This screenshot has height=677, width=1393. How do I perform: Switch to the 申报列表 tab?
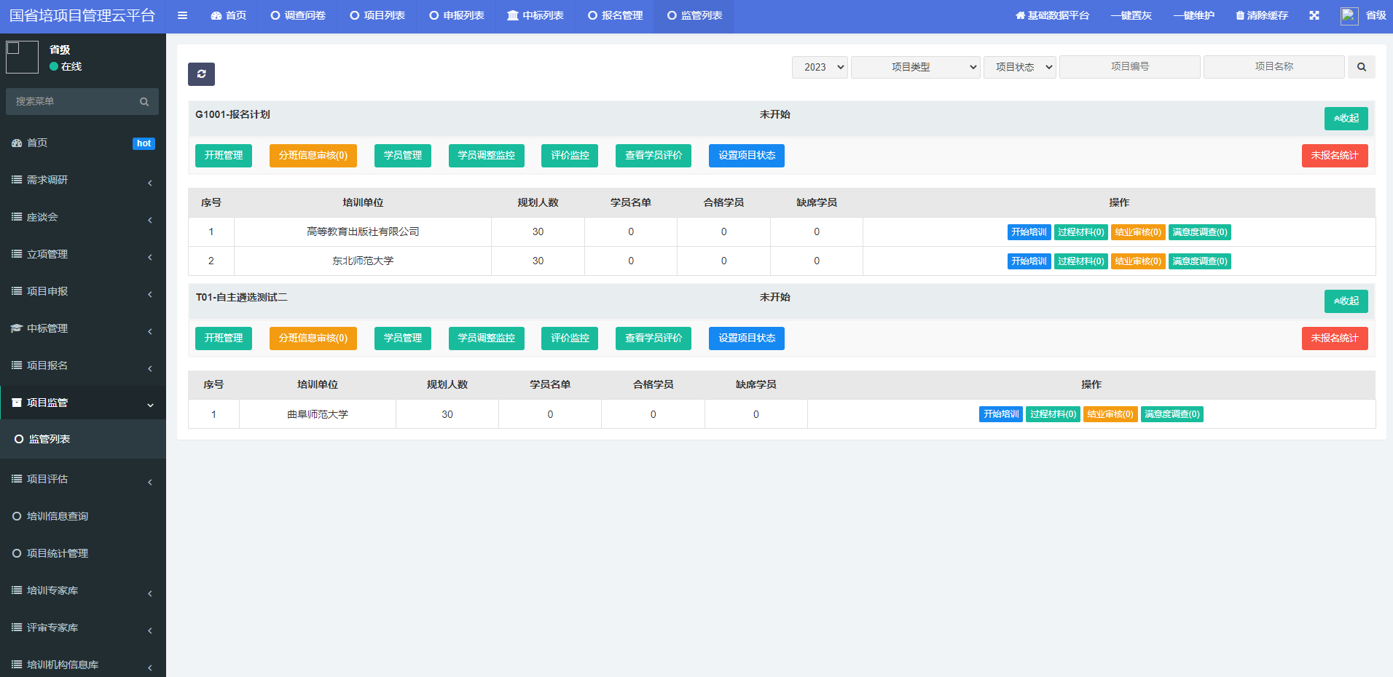click(x=457, y=15)
